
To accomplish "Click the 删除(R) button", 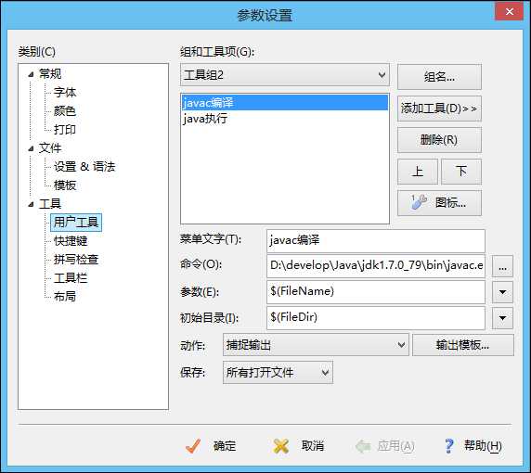I will tap(439, 140).
